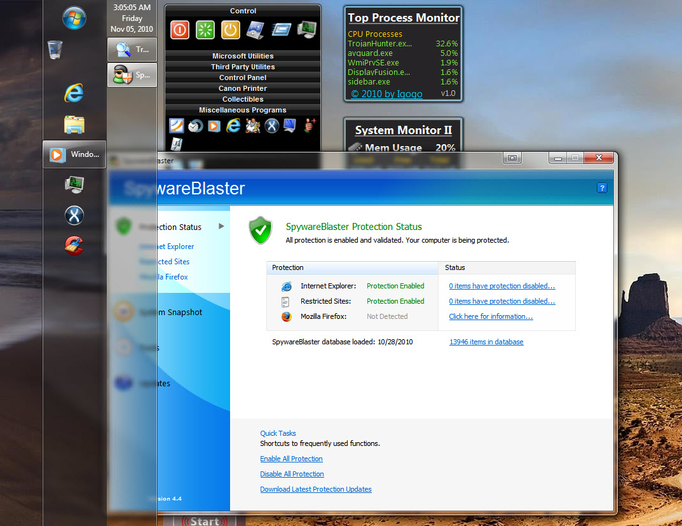Click the Restricted Sites document icon
The width and height of the screenshot is (682, 526).
[285, 302]
